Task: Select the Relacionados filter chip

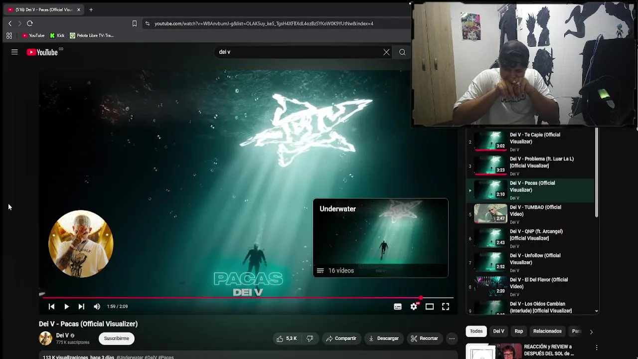Action: pos(547,331)
